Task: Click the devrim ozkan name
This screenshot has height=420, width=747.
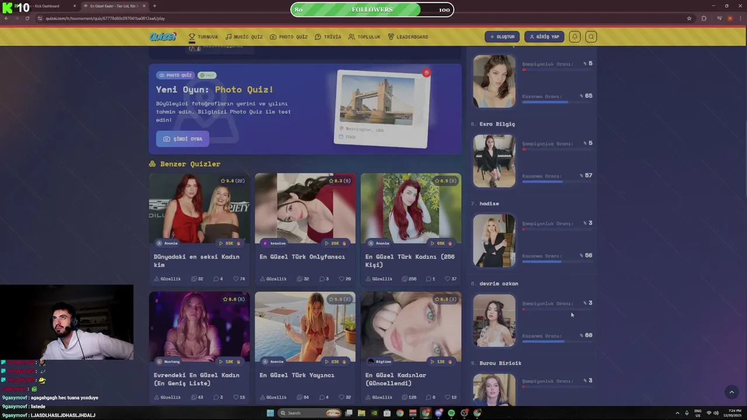Action: tap(498, 283)
